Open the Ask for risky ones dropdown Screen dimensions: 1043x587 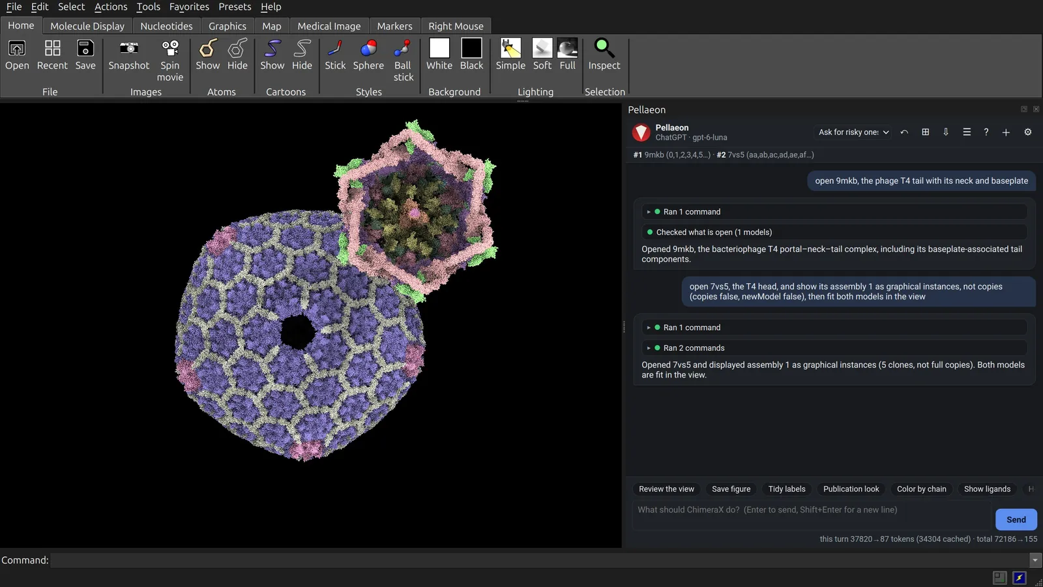click(x=853, y=132)
